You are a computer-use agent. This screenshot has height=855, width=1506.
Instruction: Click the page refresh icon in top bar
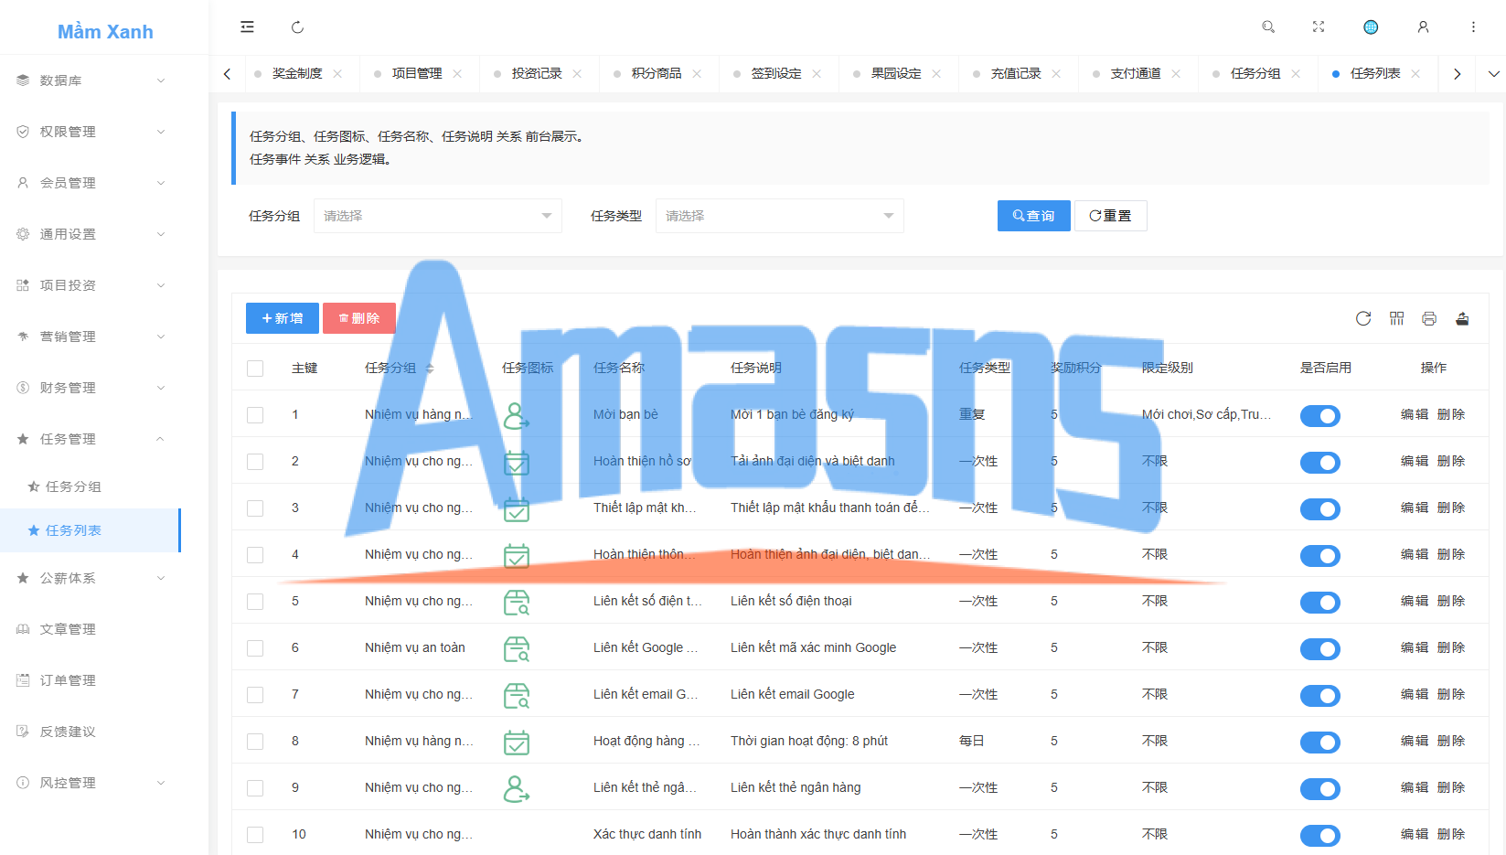297,27
